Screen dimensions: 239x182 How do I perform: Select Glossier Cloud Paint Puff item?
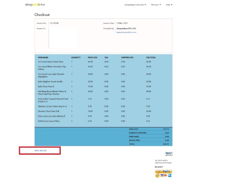tap(48, 111)
